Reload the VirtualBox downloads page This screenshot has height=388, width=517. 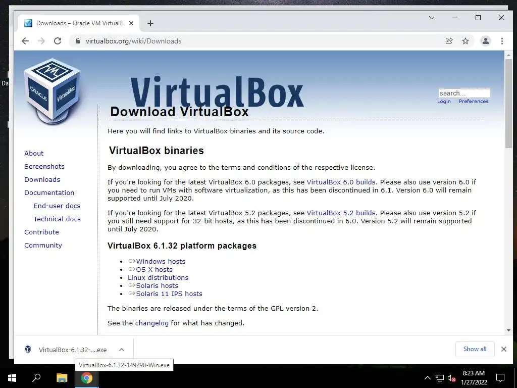[58, 41]
